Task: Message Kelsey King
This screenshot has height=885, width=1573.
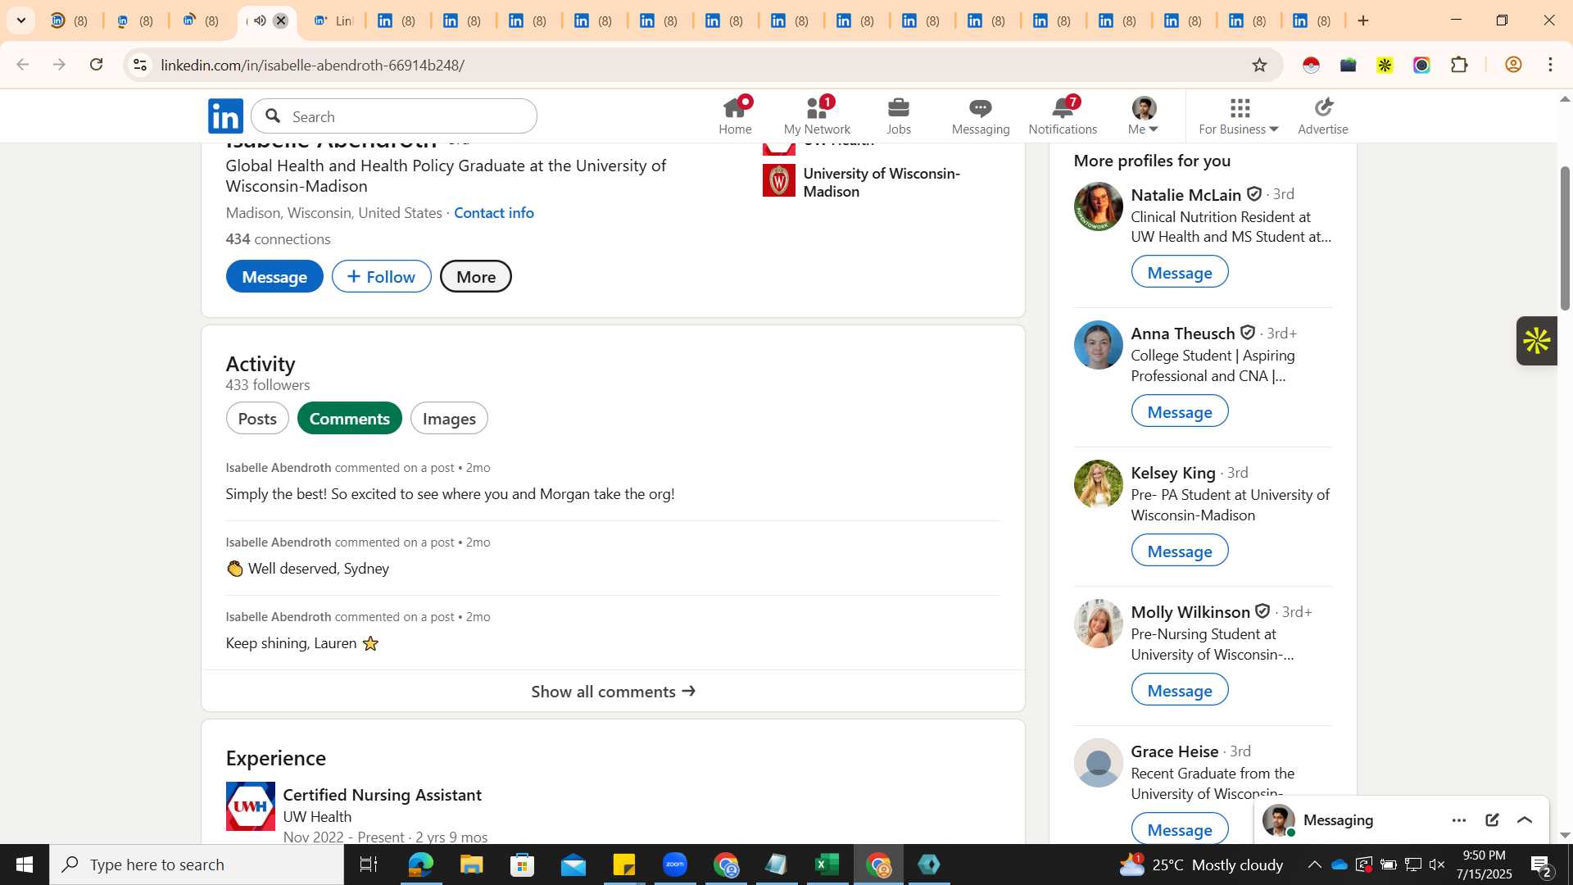Action: pyautogui.click(x=1180, y=551)
